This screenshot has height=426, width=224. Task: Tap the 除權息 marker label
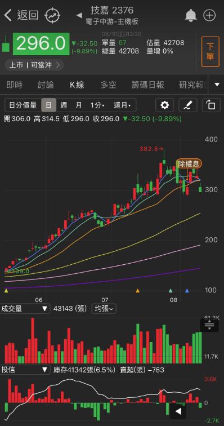coord(189,163)
